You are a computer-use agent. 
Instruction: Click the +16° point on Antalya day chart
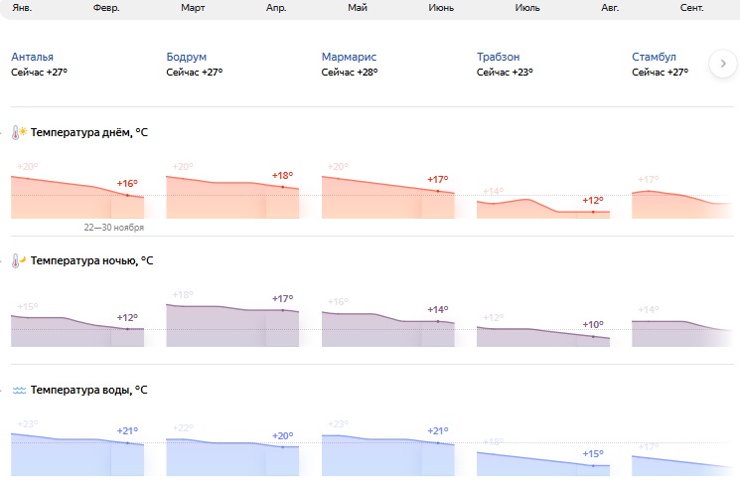point(127,195)
